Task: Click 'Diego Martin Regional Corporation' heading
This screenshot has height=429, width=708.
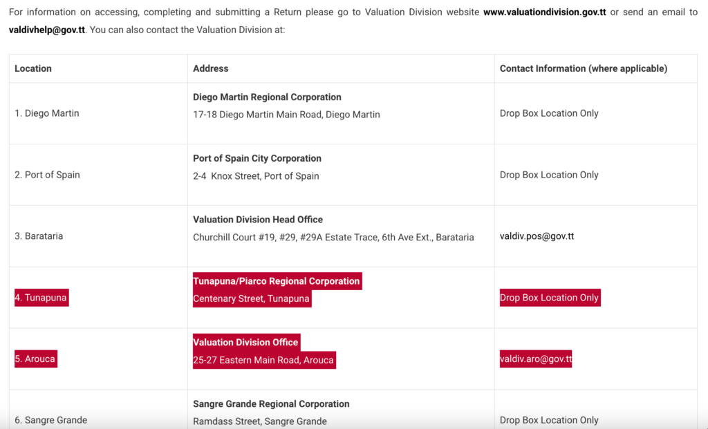Action: 267,97
